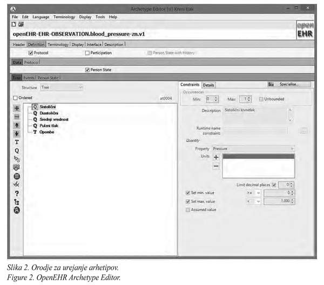Select the Count (123) element tool
The width and height of the screenshot is (324, 285).
coord(17,159)
